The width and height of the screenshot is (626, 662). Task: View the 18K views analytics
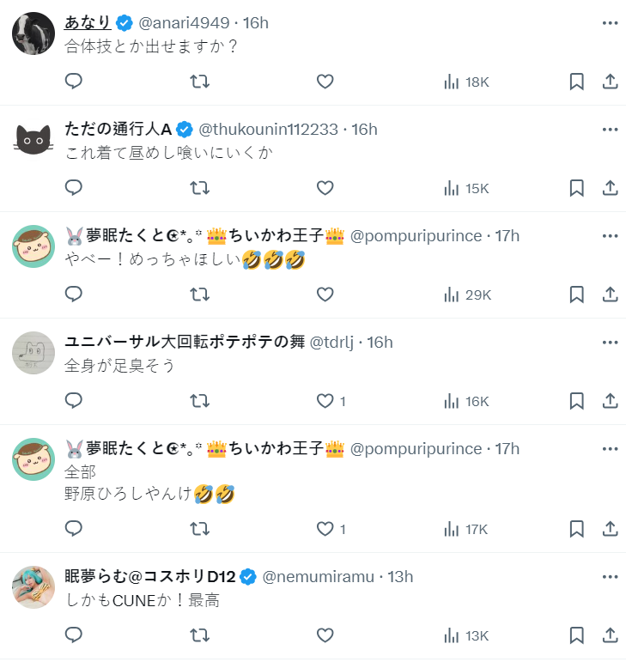click(x=466, y=82)
